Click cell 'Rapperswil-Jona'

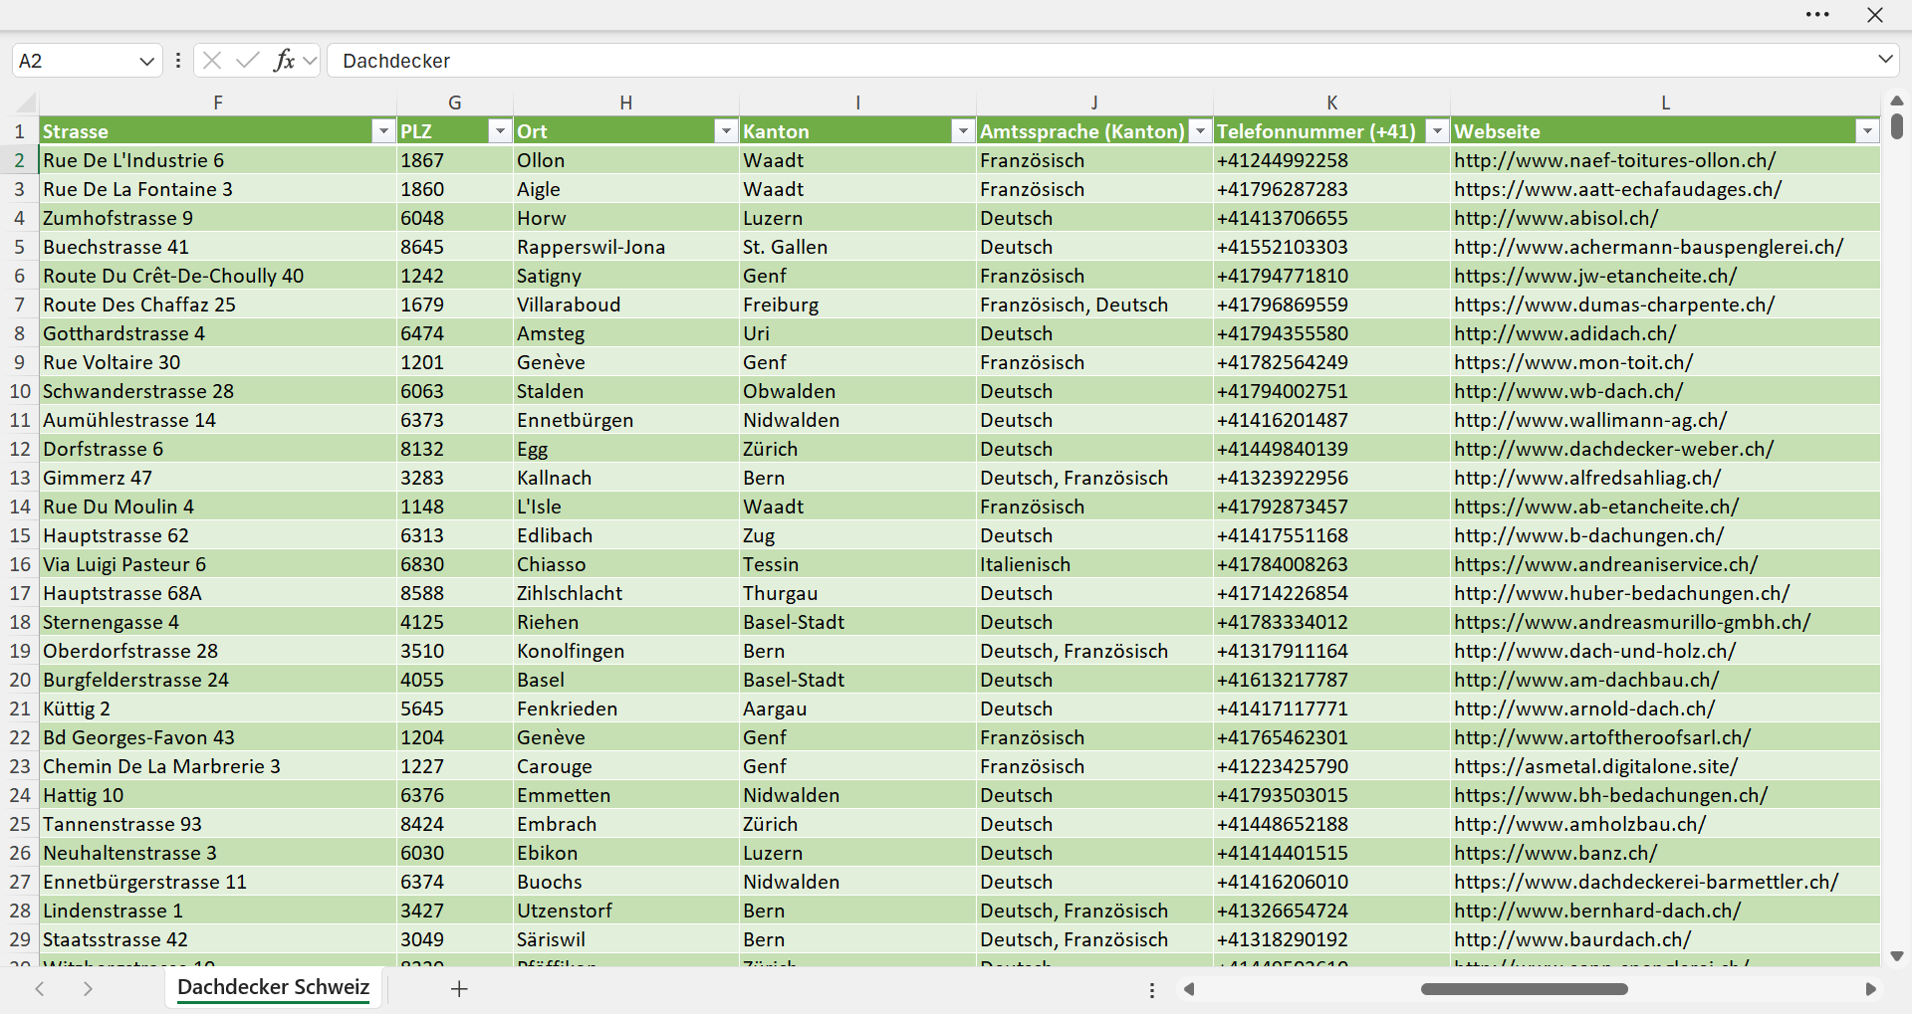[626, 247]
